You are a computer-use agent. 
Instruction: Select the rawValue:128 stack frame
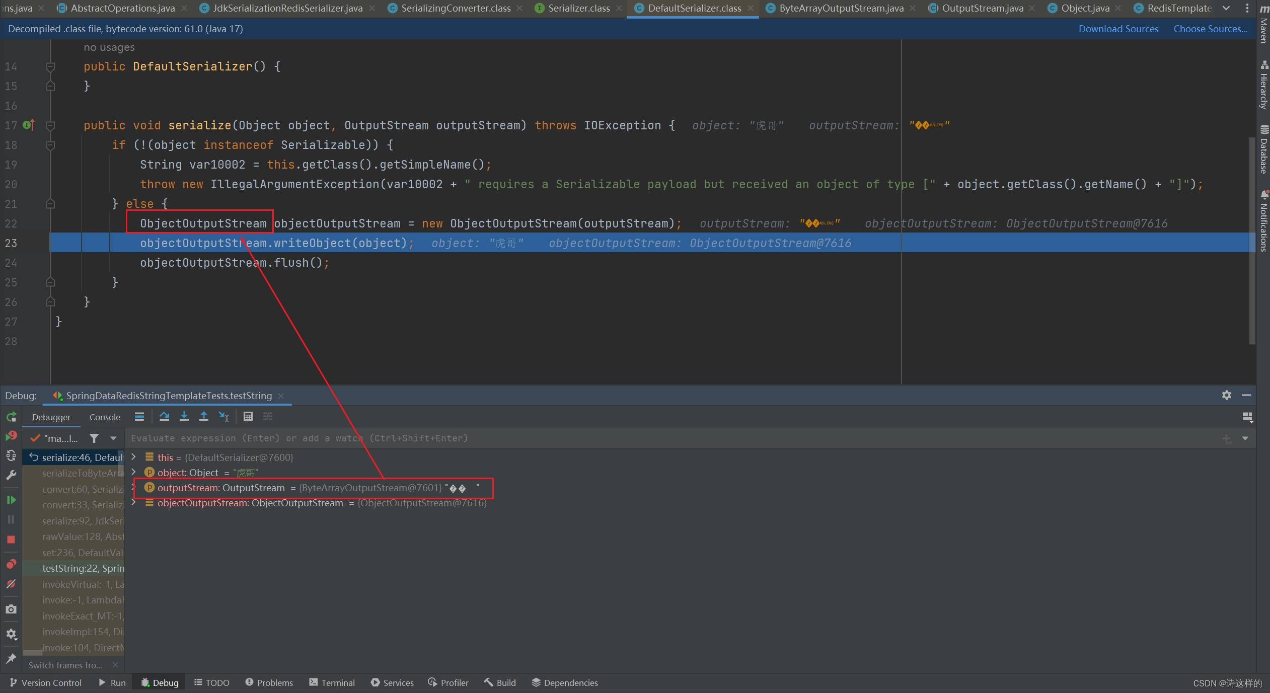point(74,536)
